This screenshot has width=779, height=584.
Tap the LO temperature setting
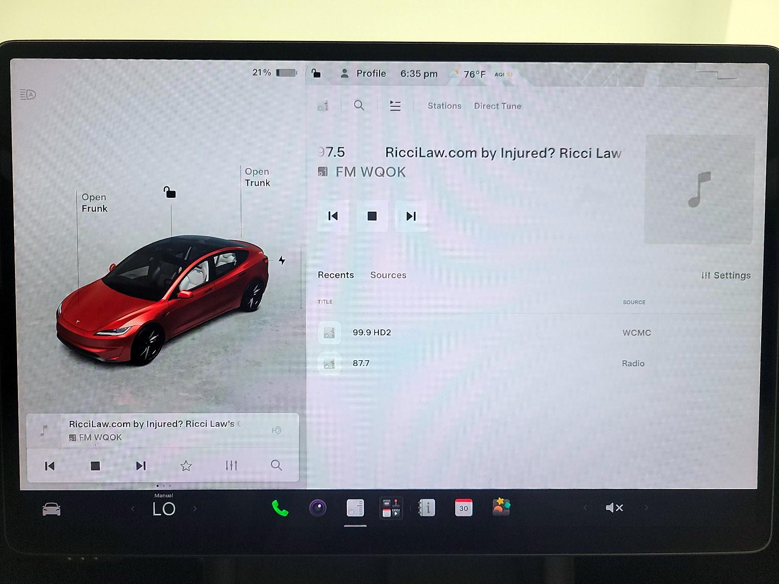tap(164, 509)
